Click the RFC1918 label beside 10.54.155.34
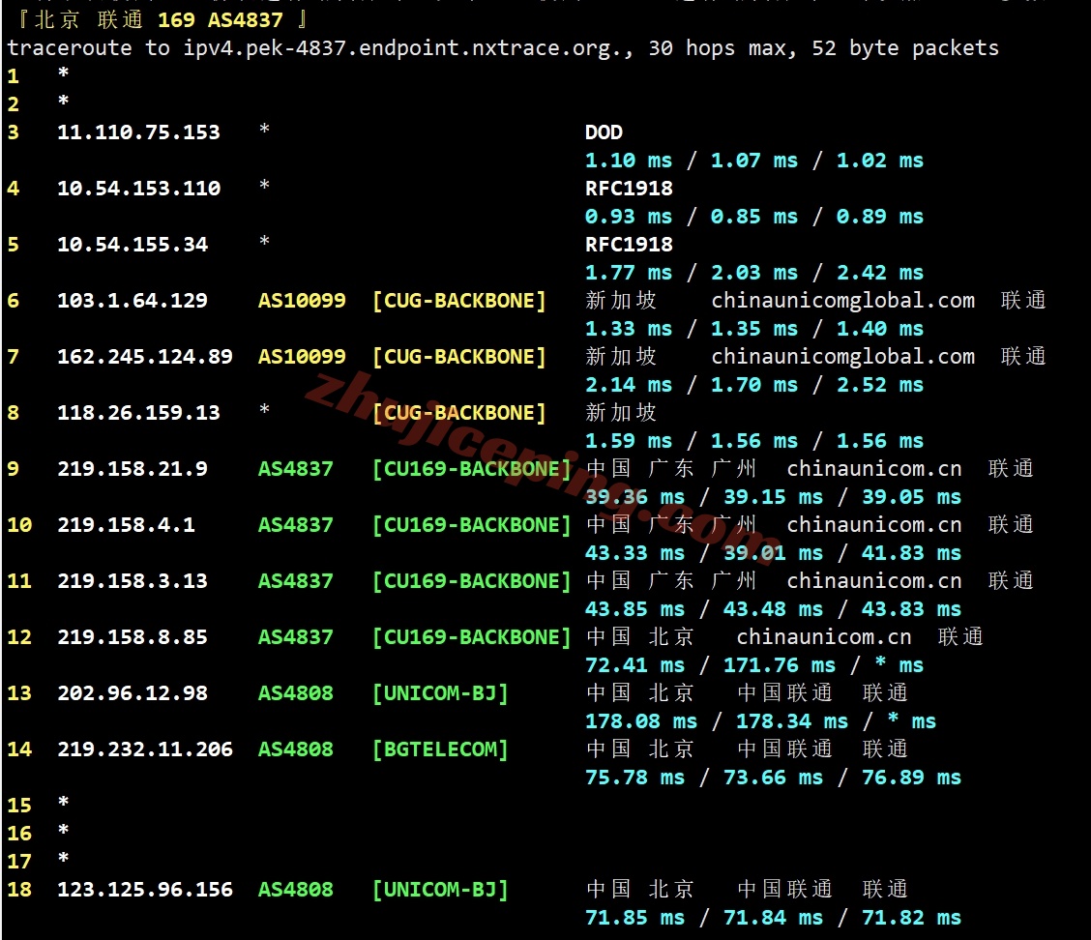Screen dimensions: 1091x940 coord(629,245)
